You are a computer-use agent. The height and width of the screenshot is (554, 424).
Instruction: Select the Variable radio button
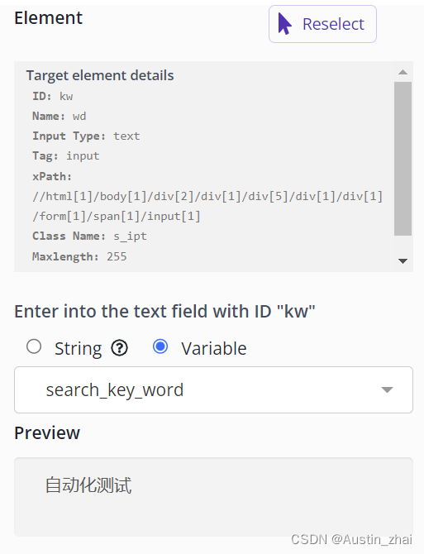[160, 346]
